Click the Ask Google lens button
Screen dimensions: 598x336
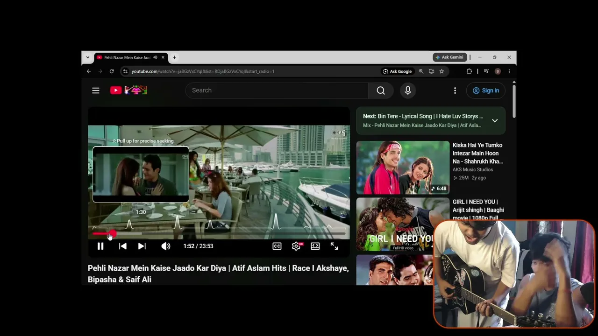tap(398, 71)
